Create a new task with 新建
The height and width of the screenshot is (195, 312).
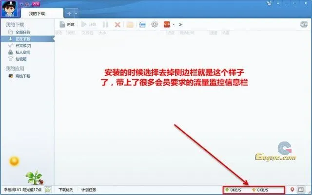pos(67,24)
